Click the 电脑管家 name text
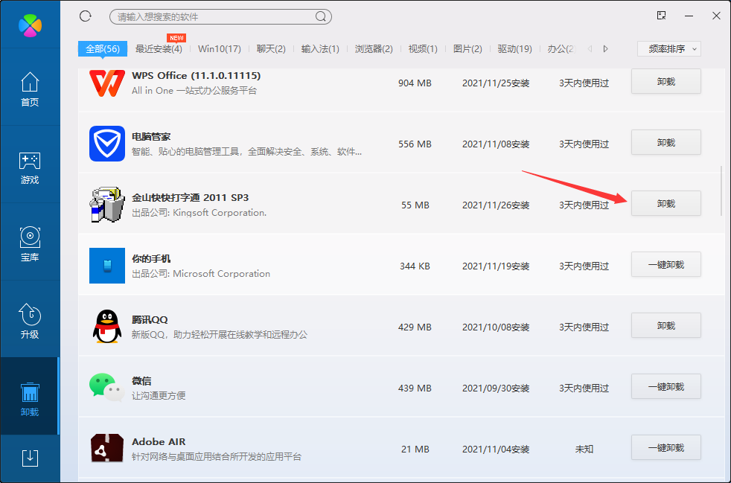The height and width of the screenshot is (483, 731). 151,137
